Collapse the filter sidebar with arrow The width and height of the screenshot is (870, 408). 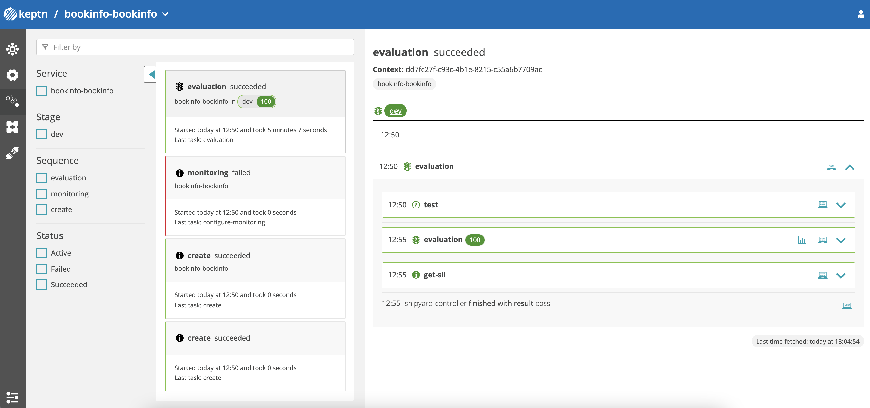coord(151,74)
